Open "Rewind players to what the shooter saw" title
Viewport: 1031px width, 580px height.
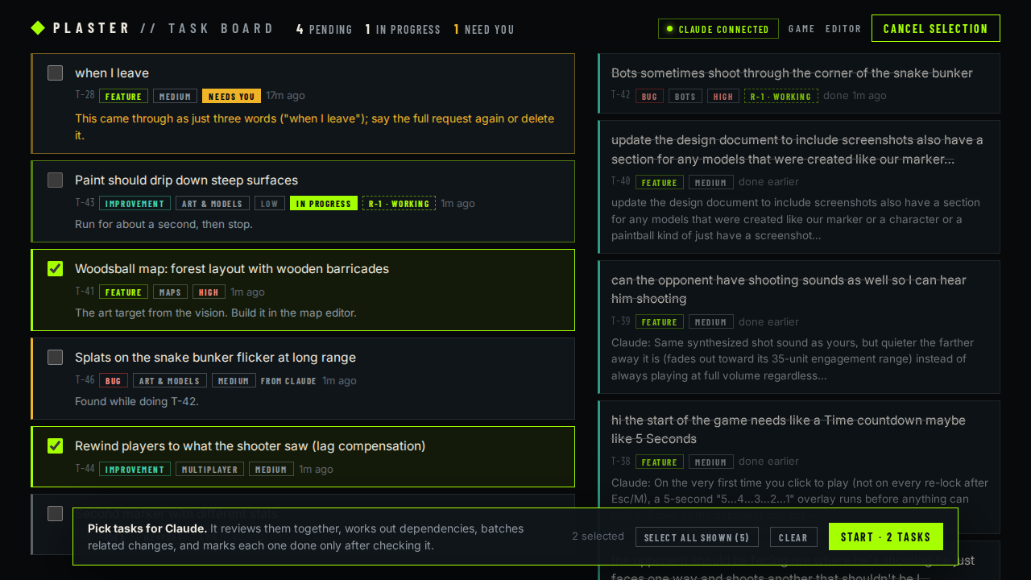(x=250, y=446)
